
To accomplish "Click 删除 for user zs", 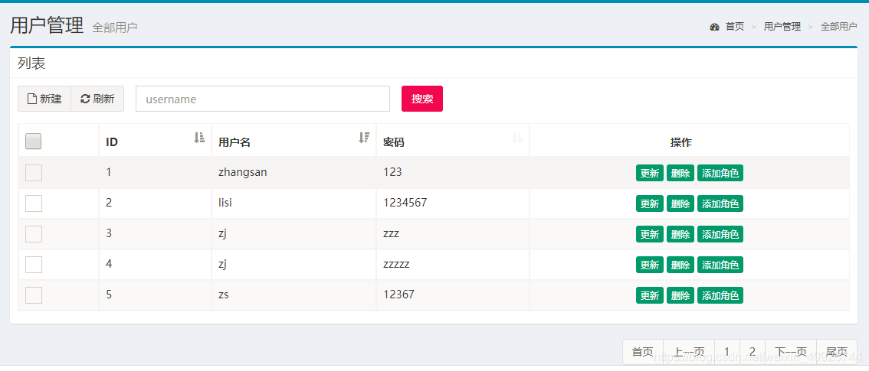I will (680, 295).
